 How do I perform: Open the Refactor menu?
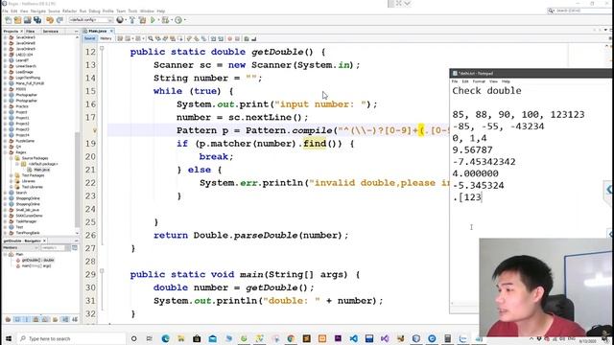[x=69, y=11]
